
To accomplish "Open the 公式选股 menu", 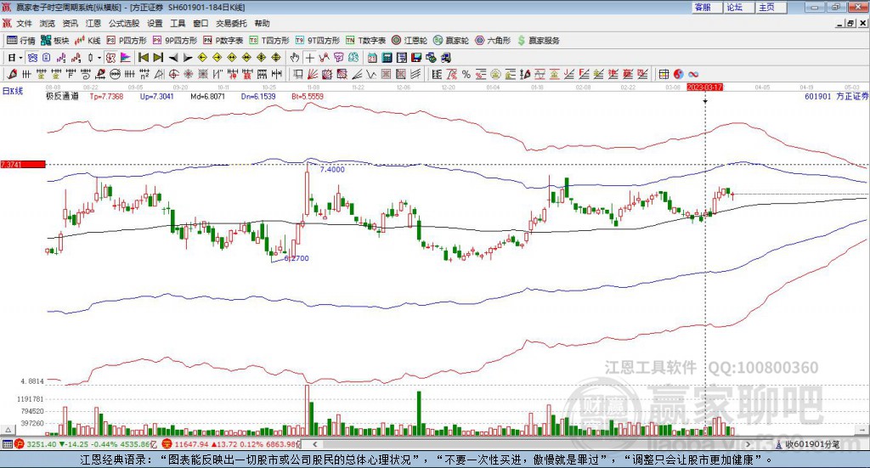I will [124, 23].
